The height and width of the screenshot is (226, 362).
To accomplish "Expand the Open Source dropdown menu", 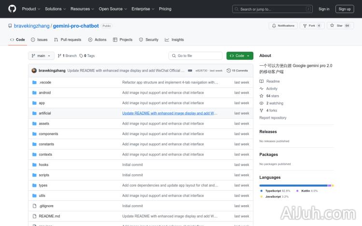I will [113, 9].
